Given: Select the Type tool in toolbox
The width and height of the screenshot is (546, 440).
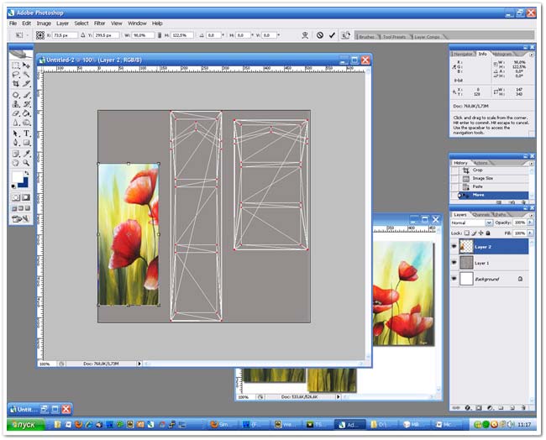Looking at the screenshot, I should 27,134.
